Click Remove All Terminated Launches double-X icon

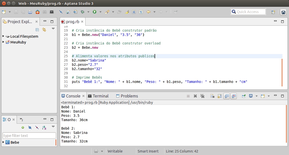pos(202,96)
